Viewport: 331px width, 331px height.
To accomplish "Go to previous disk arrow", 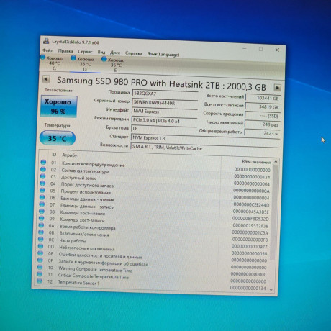I will 46,79.
